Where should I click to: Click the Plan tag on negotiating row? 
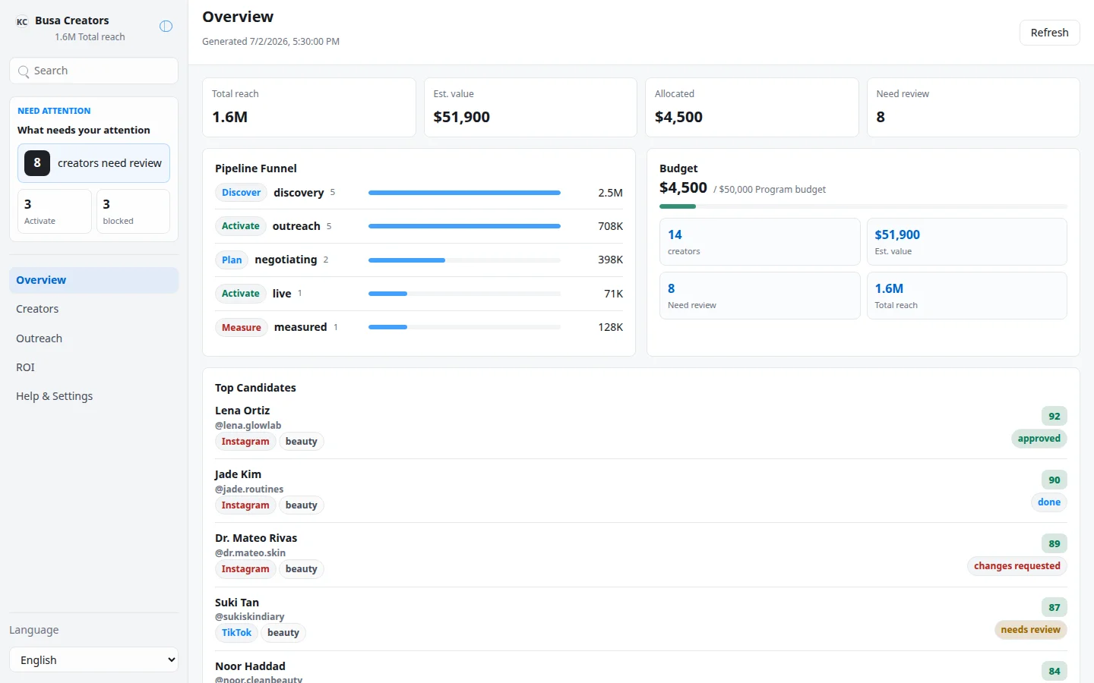pyautogui.click(x=232, y=260)
